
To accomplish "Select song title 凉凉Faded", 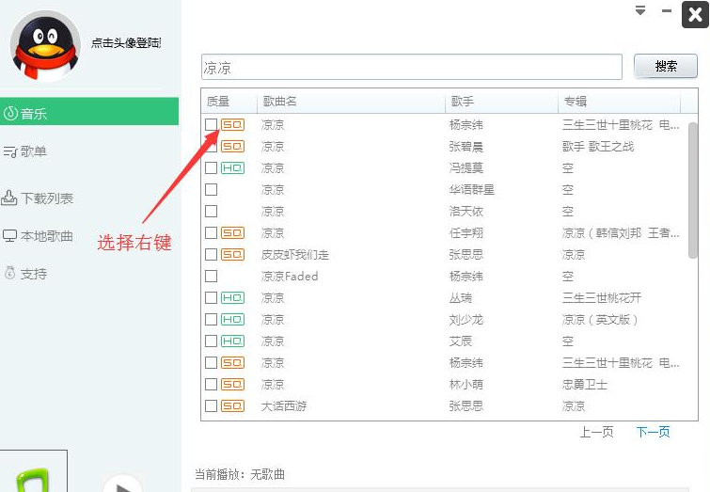I will tap(290, 277).
